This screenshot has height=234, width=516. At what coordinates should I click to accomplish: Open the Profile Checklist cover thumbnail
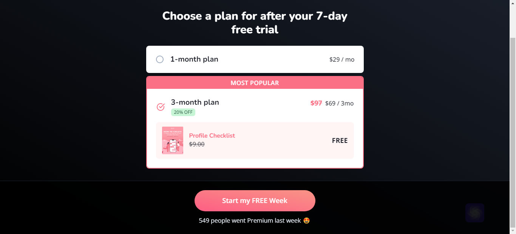(x=173, y=140)
